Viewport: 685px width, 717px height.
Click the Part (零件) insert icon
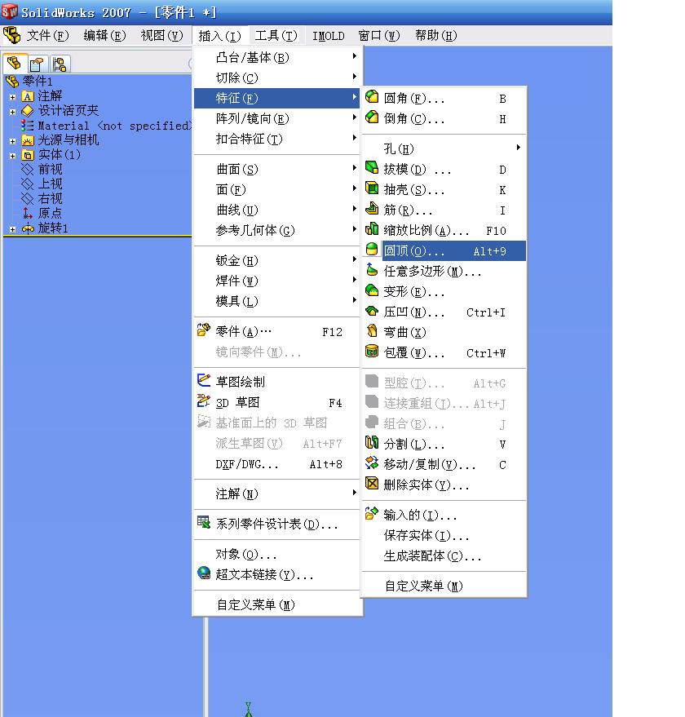pos(204,330)
